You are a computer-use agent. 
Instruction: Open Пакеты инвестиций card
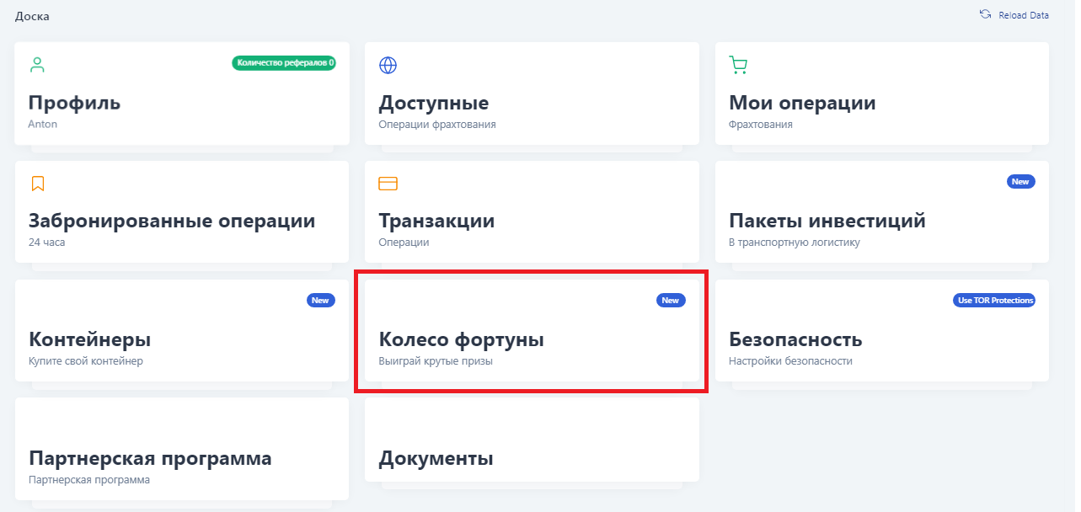coord(882,212)
